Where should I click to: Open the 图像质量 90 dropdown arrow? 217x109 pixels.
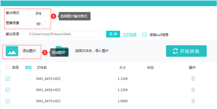click(x=47, y=24)
